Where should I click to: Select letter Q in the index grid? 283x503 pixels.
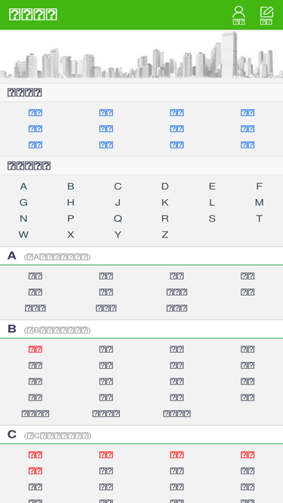coord(118,219)
